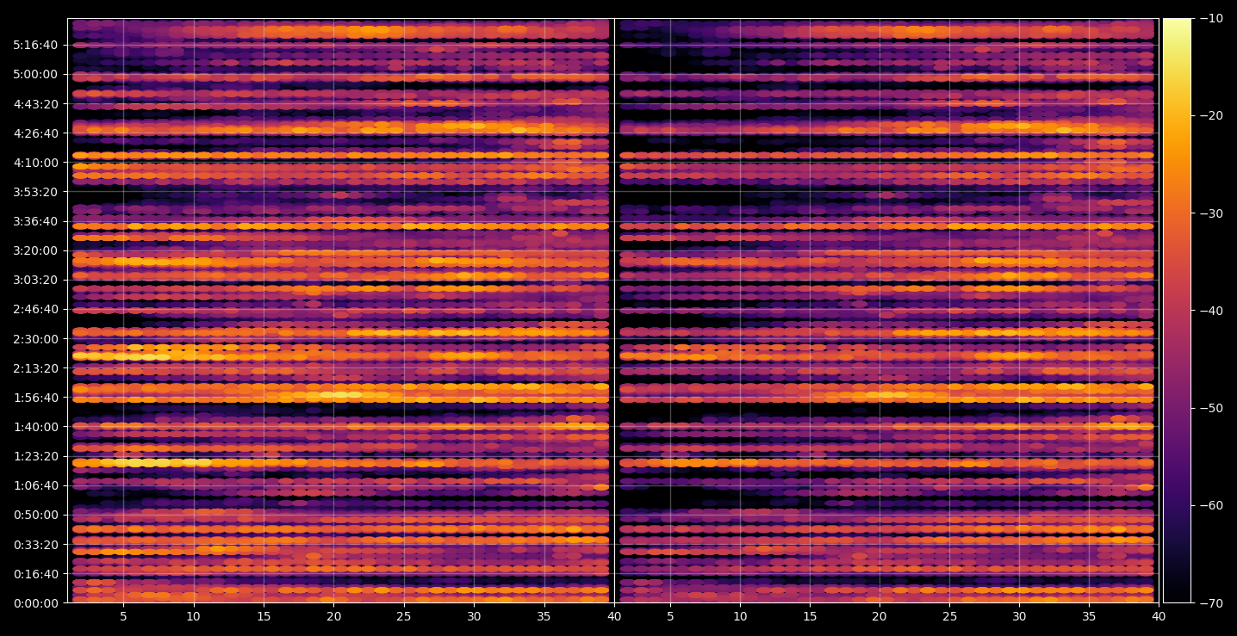Click the 3:20:00 y-axis tick label
The width and height of the screenshot is (1237, 636).
[x=35, y=250]
